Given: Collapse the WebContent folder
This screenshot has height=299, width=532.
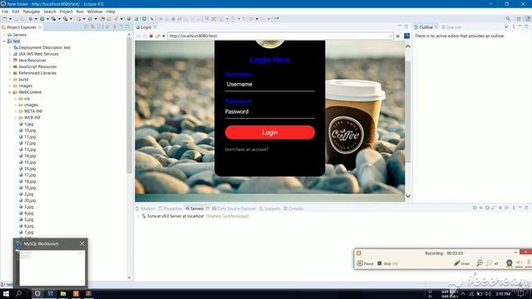Looking at the screenshot, I should (9, 92).
